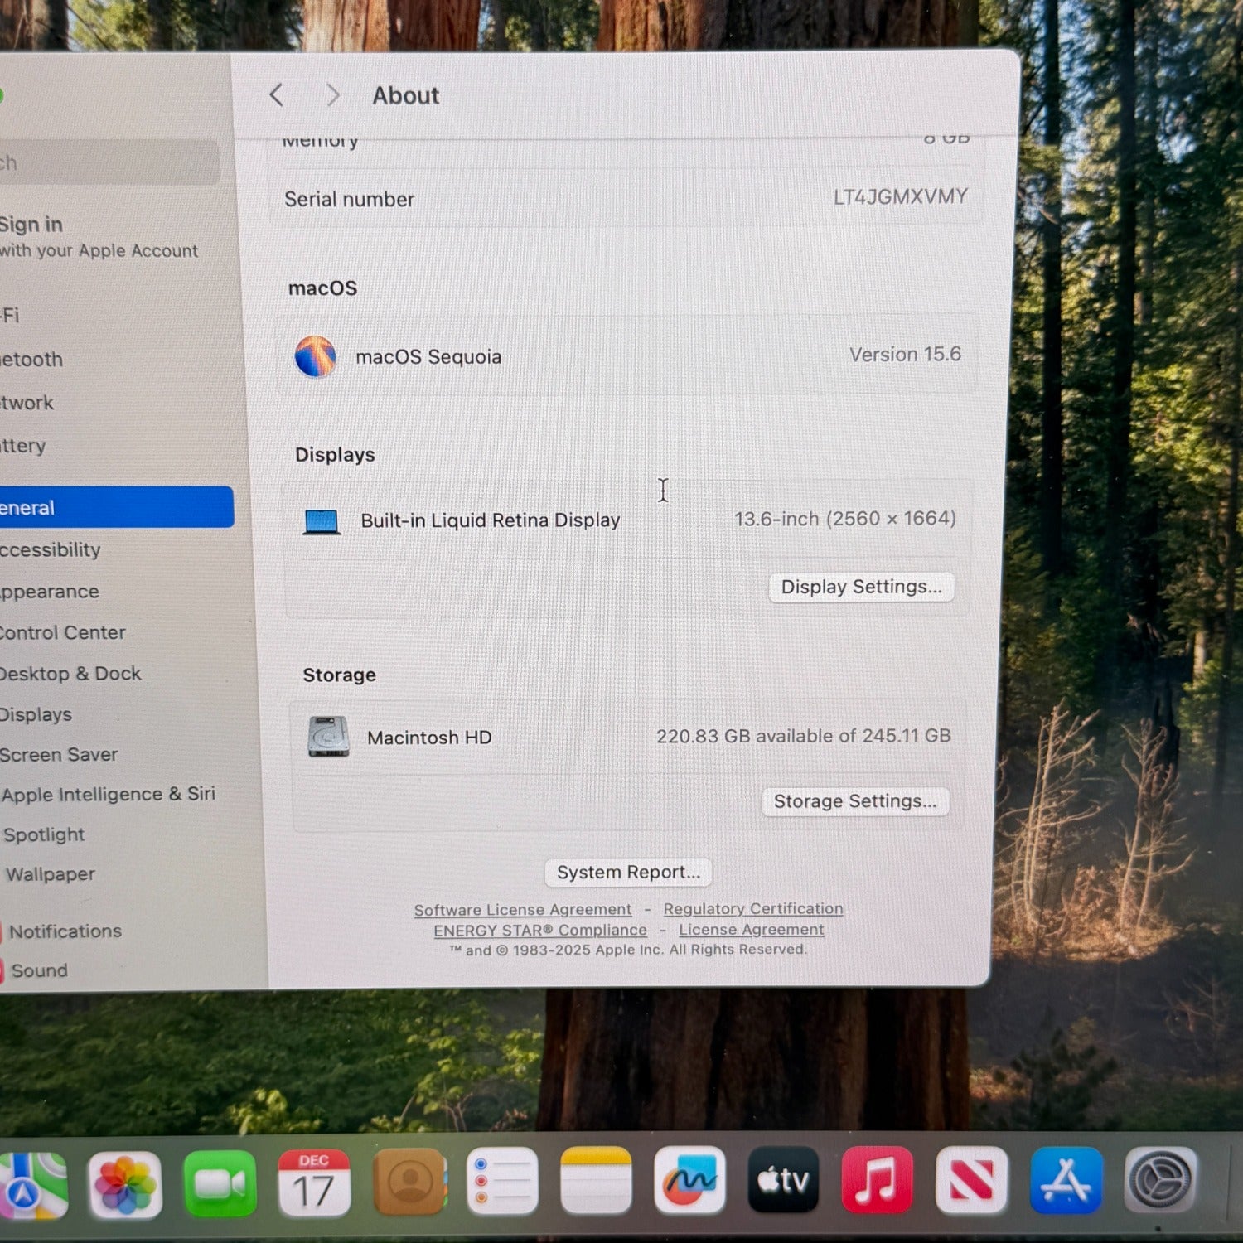Open the Photos app in the Dock

pyautogui.click(x=125, y=1185)
